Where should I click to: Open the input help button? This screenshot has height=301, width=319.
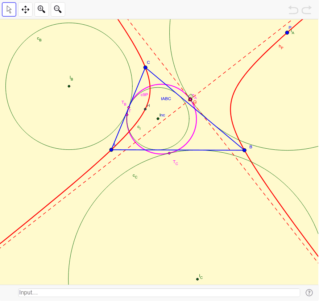coord(309,293)
